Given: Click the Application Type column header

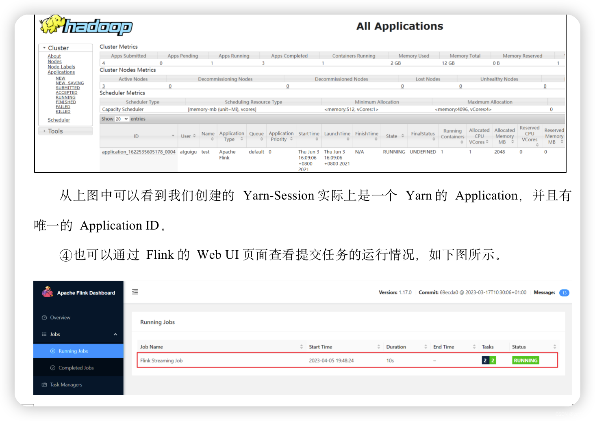Looking at the screenshot, I should point(232,136).
